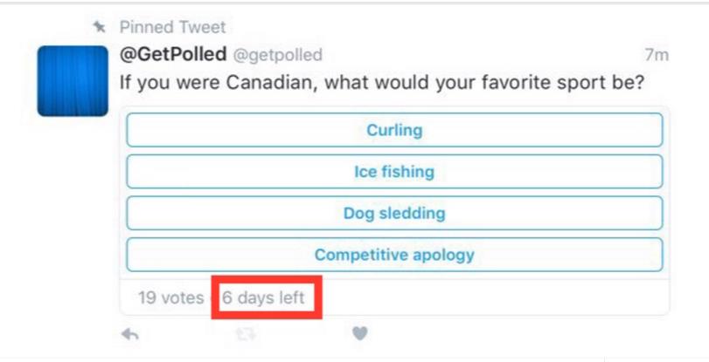Image resolution: width=709 pixels, height=362 pixels.
Task: Open the tweet via the 7m timestamp
Action: coord(656,56)
